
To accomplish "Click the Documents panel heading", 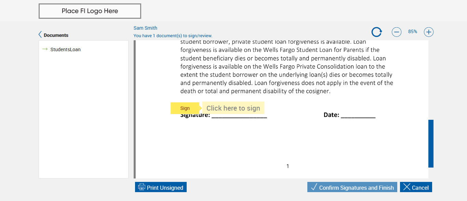I will tap(56, 35).
